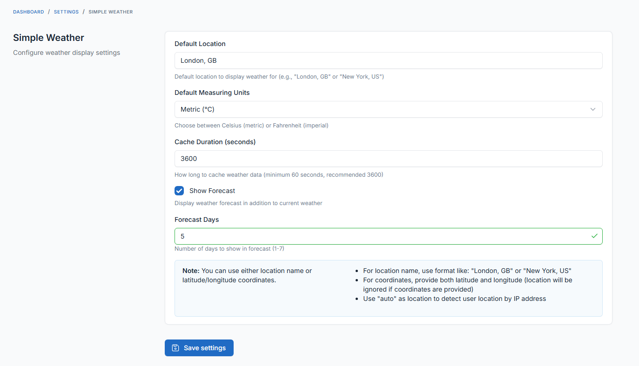Viewport: 639px width, 366px height.
Task: Click the Forecast Days label
Action: 196,220
